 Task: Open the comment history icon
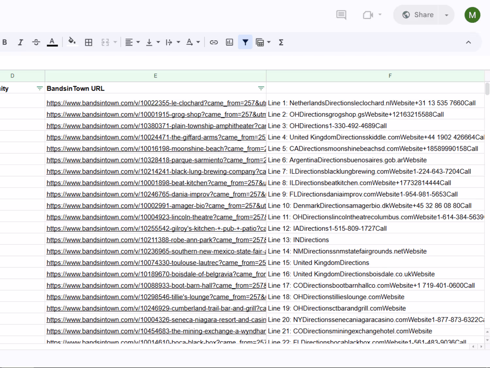tap(341, 15)
